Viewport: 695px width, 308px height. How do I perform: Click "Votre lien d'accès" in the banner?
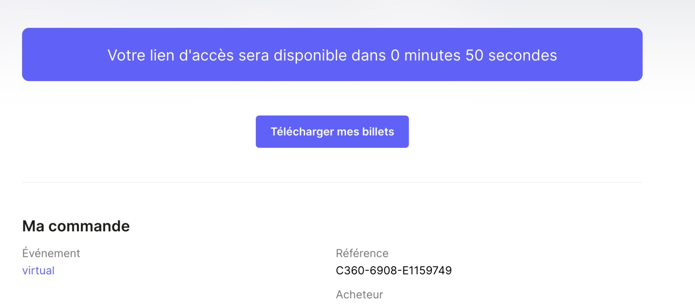click(x=170, y=55)
